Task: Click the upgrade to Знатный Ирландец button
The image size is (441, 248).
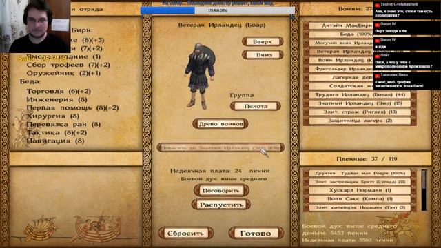Action: click(x=220, y=147)
